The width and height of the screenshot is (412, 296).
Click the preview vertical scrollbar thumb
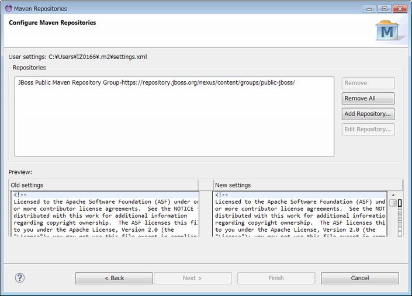[393, 203]
